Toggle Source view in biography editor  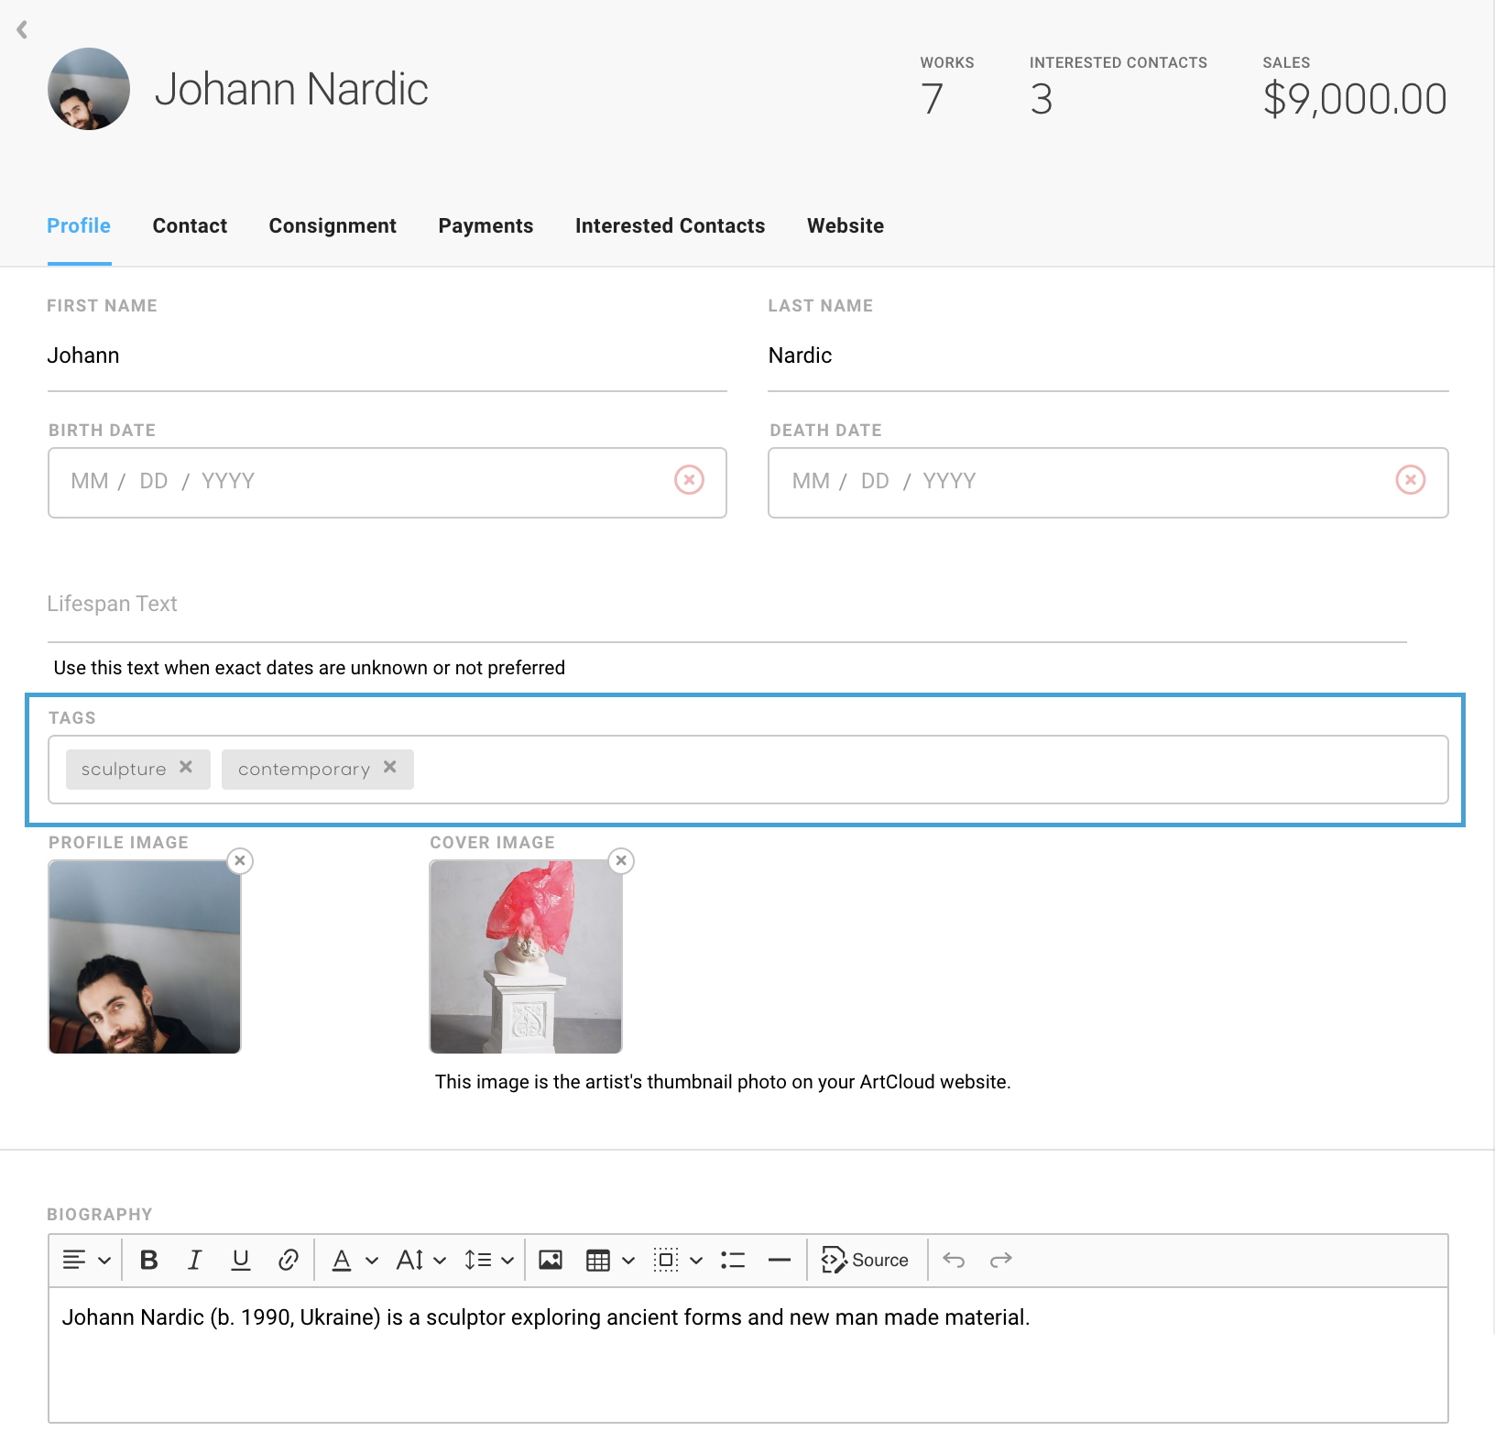tap(866, 1261)
